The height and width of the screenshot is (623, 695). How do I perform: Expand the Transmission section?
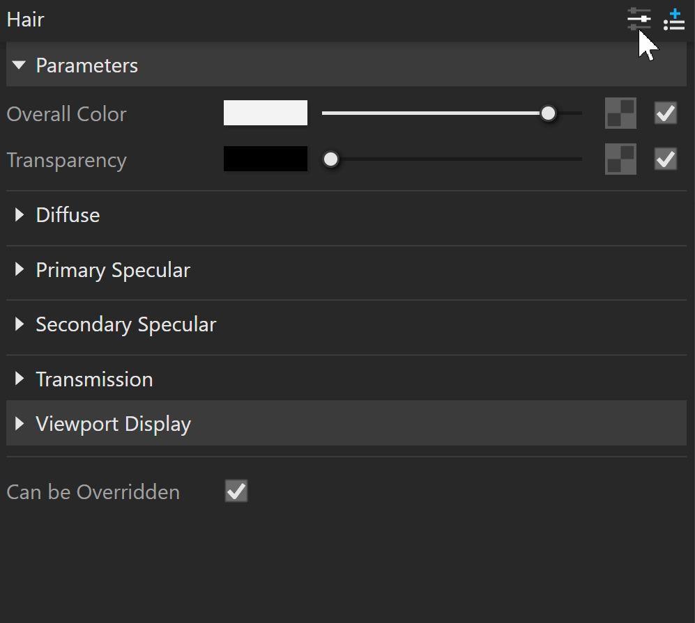[x=20, y=379]
